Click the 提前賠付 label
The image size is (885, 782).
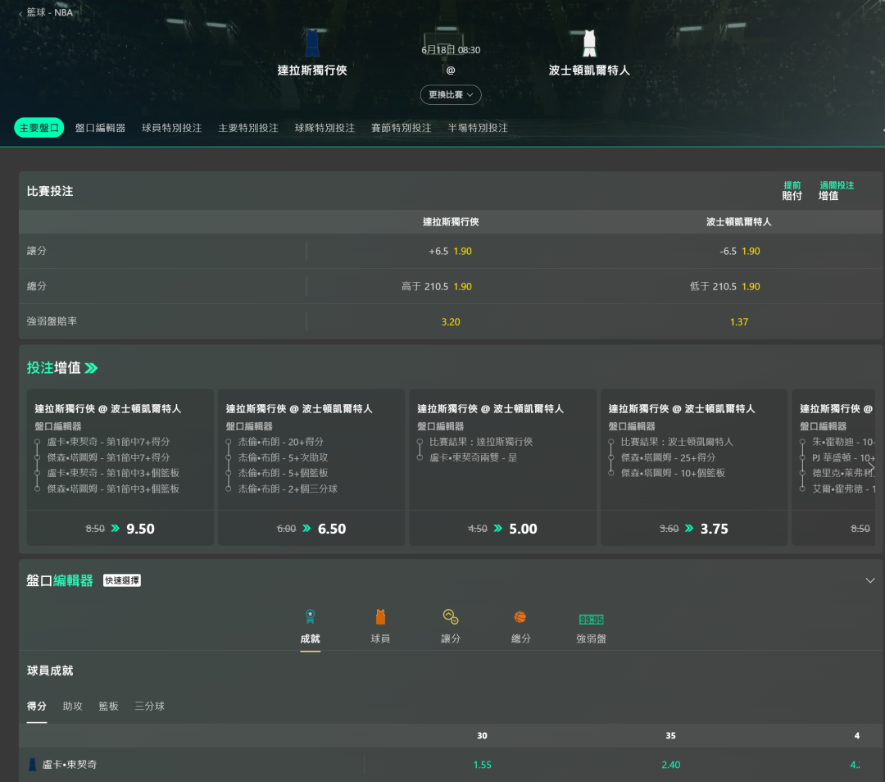click(x=792, y=191)
